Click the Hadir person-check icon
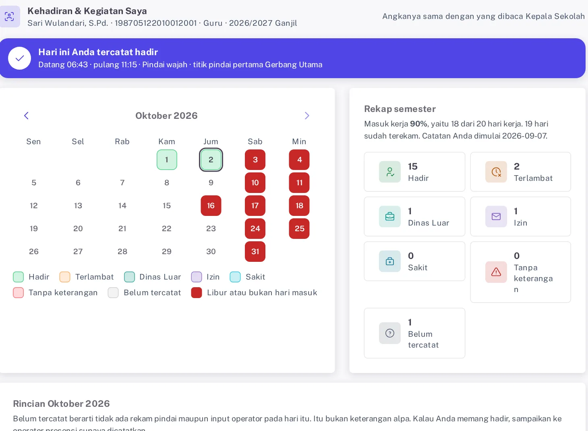 click(389, 172)
